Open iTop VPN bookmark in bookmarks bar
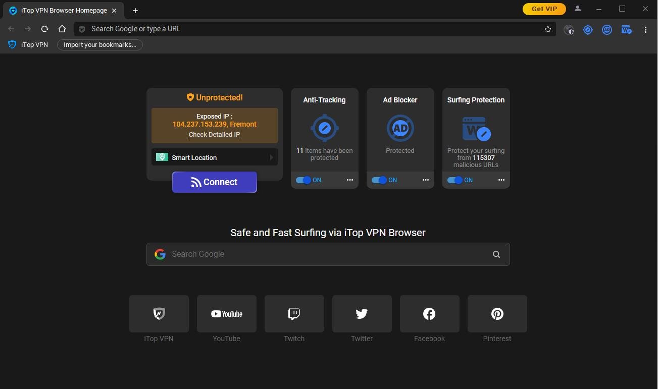This screenshot has width=658, height=389. [x=28, y=45]
